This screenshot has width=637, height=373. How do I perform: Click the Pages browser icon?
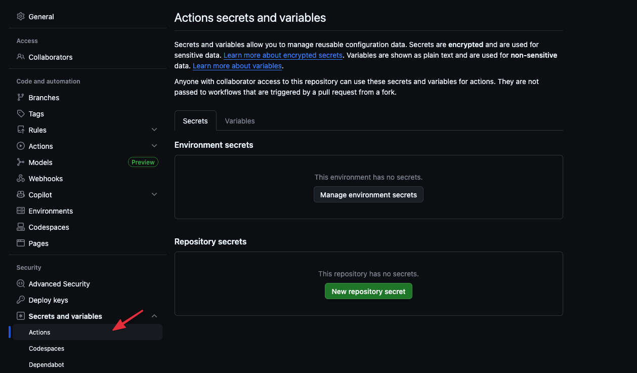[x=21, y=243]
